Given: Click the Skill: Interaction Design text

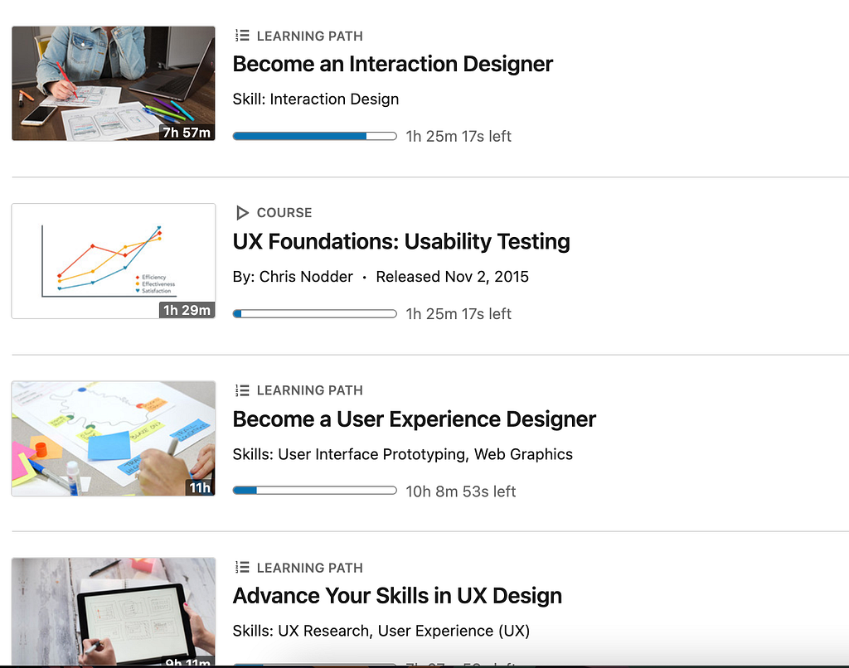Looking at the screenshot, I should (x=315, y=99).
